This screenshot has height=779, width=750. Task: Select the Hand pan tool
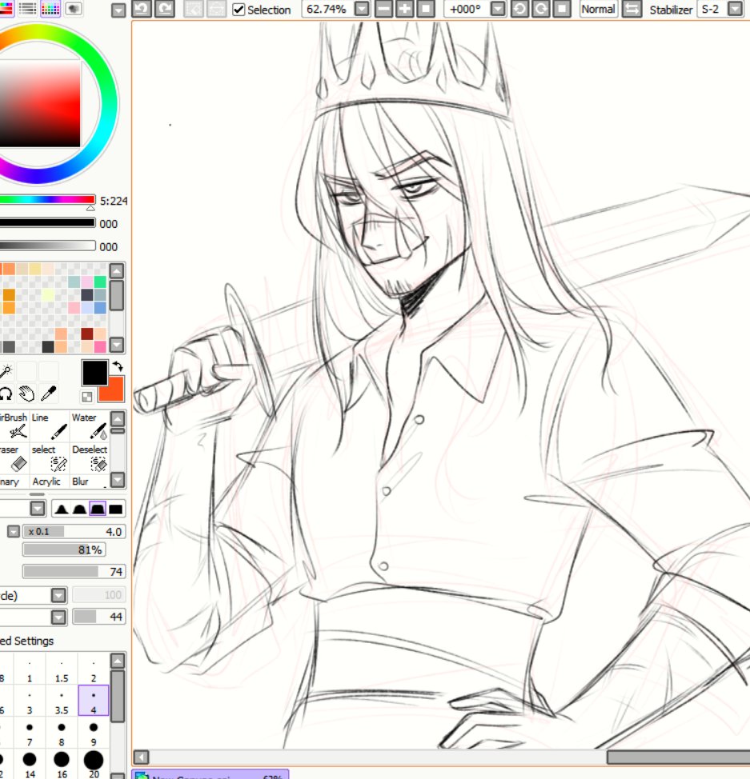[27, 394]
